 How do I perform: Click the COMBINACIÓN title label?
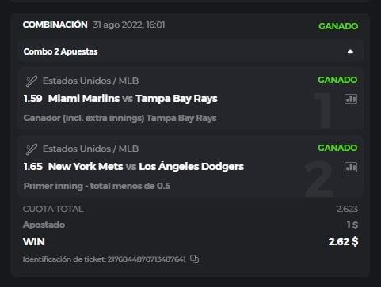click(x=55, y=25)
